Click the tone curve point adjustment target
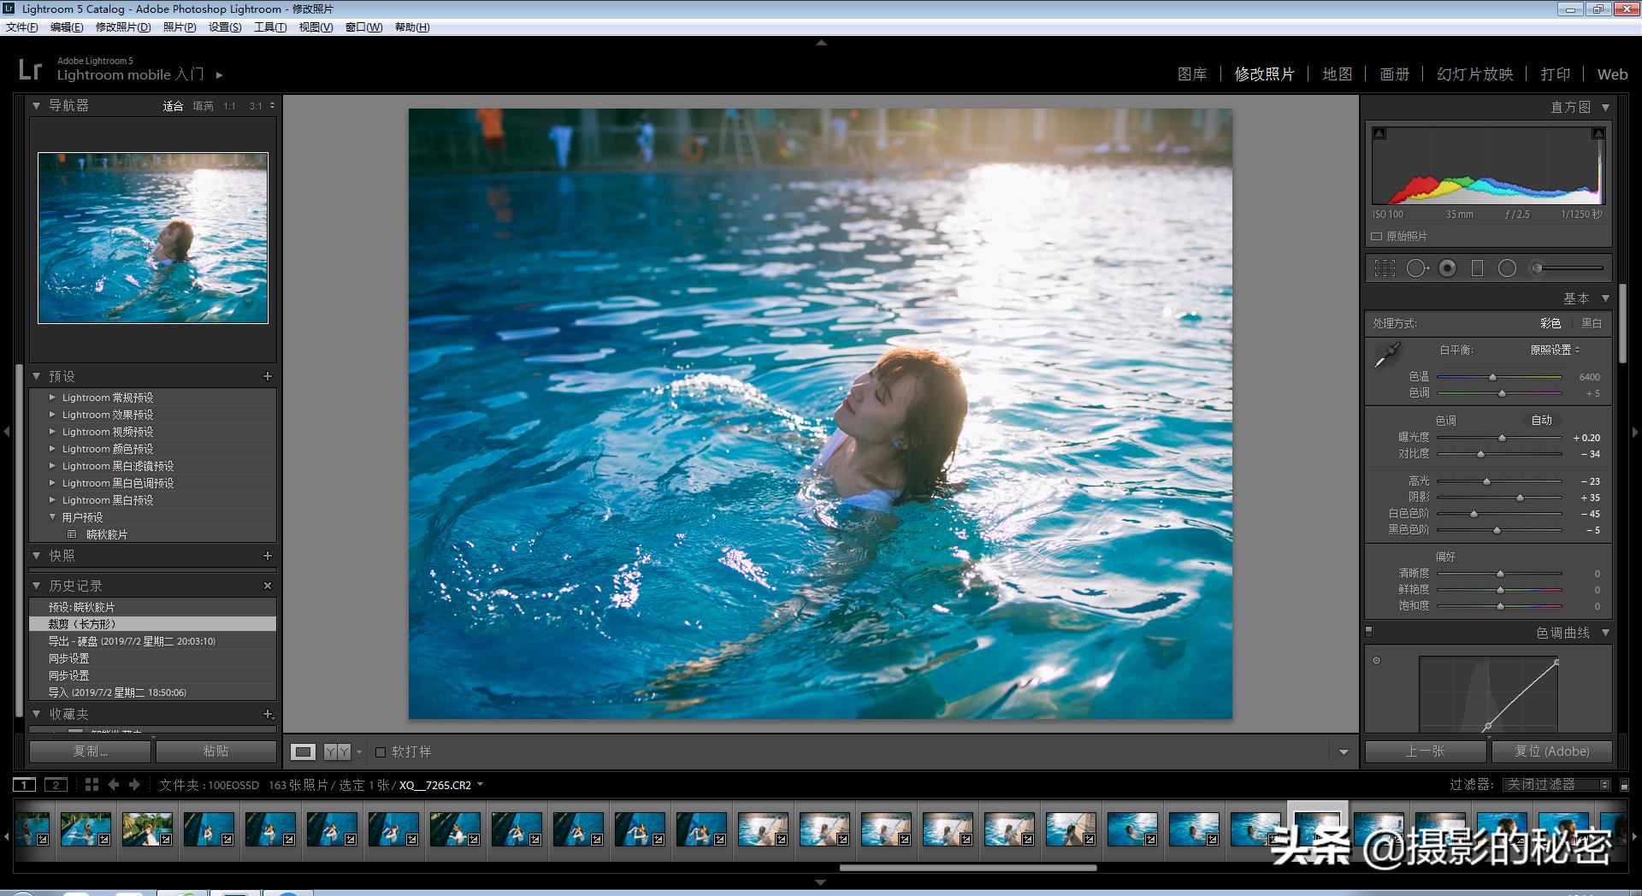The width and height of the screenshot is (1642, 896). point(1376,660)
